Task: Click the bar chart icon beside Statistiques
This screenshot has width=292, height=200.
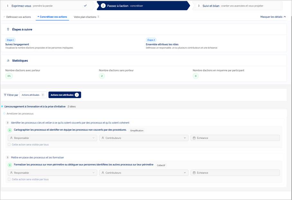Action: 8,61
